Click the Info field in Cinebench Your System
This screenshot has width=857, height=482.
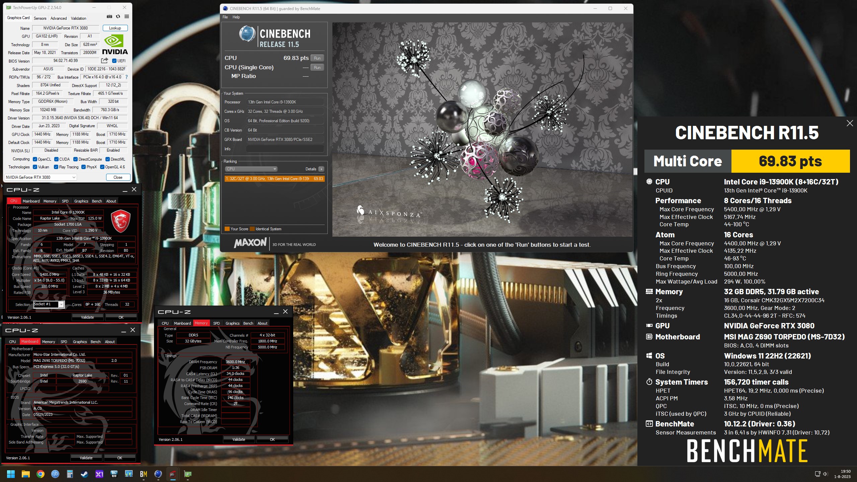(285, 149)
